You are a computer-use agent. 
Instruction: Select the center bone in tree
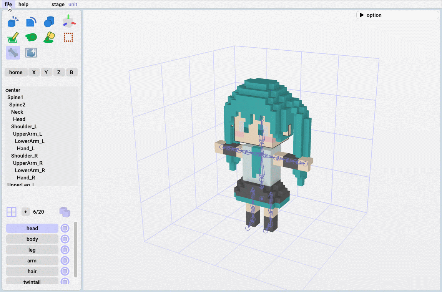click(x=13, y=90)
